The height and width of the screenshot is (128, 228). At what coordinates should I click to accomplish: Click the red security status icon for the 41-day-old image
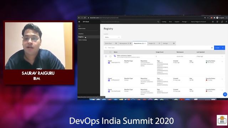click(207, 80)
